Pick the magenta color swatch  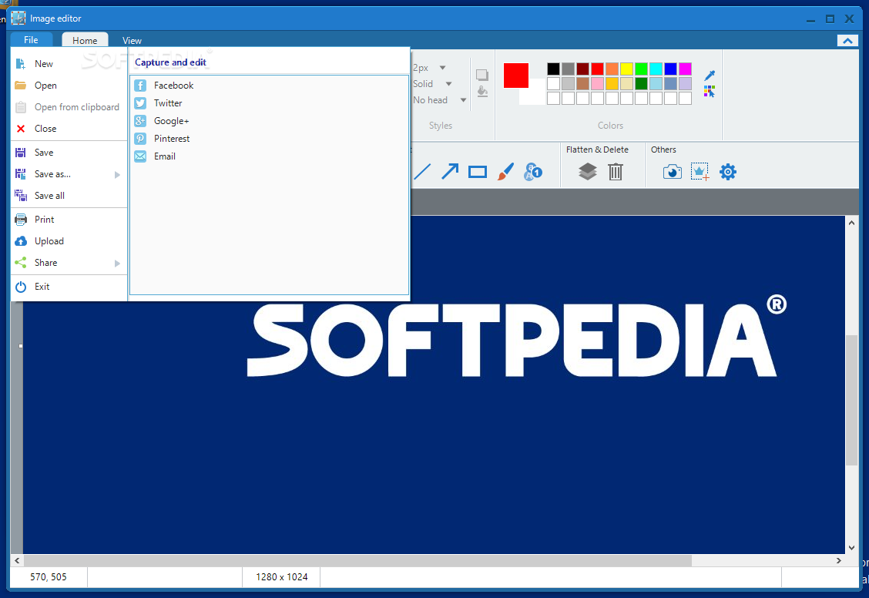click(685, 69)
